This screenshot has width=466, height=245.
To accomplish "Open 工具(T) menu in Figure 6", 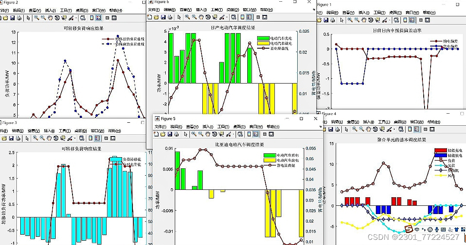I will 216,10.
